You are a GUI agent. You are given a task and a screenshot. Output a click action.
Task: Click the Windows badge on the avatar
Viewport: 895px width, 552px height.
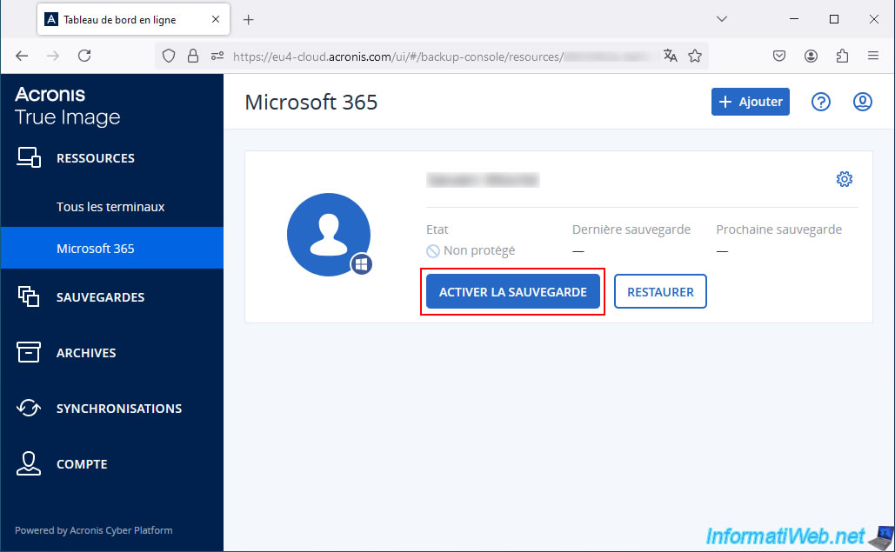click(361, 264)
